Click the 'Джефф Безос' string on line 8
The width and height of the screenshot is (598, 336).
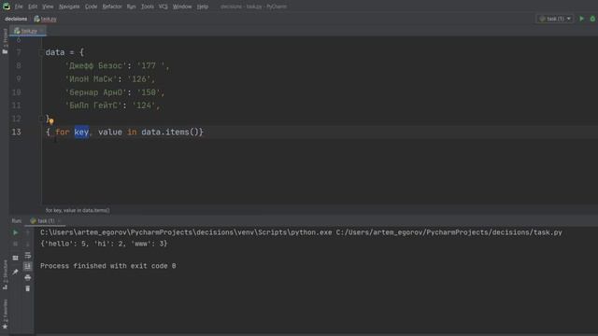[x=95, y=66]
